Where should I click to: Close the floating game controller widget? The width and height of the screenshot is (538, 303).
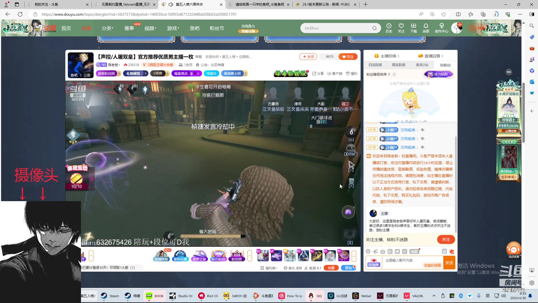point(354,208)
